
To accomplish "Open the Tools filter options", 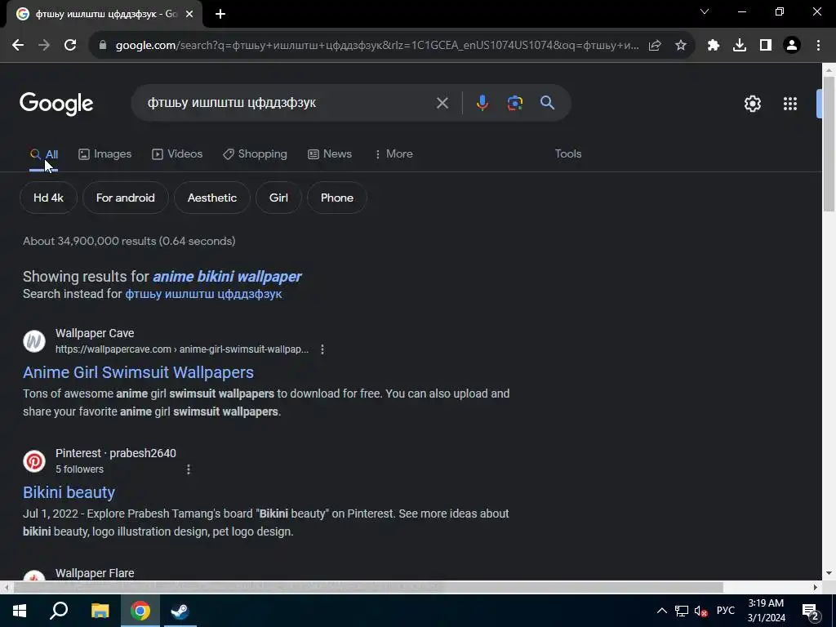I will point(568,154).
